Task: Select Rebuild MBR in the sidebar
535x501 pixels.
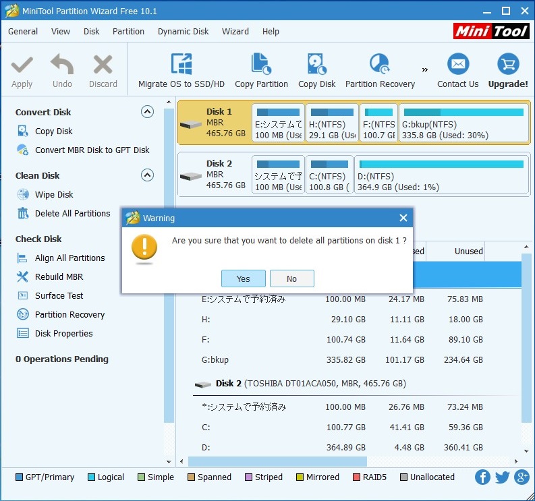Action: pyautogui.click(x=50, y=276)
